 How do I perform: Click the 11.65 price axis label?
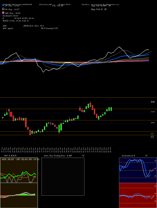[x=153, y=112]
